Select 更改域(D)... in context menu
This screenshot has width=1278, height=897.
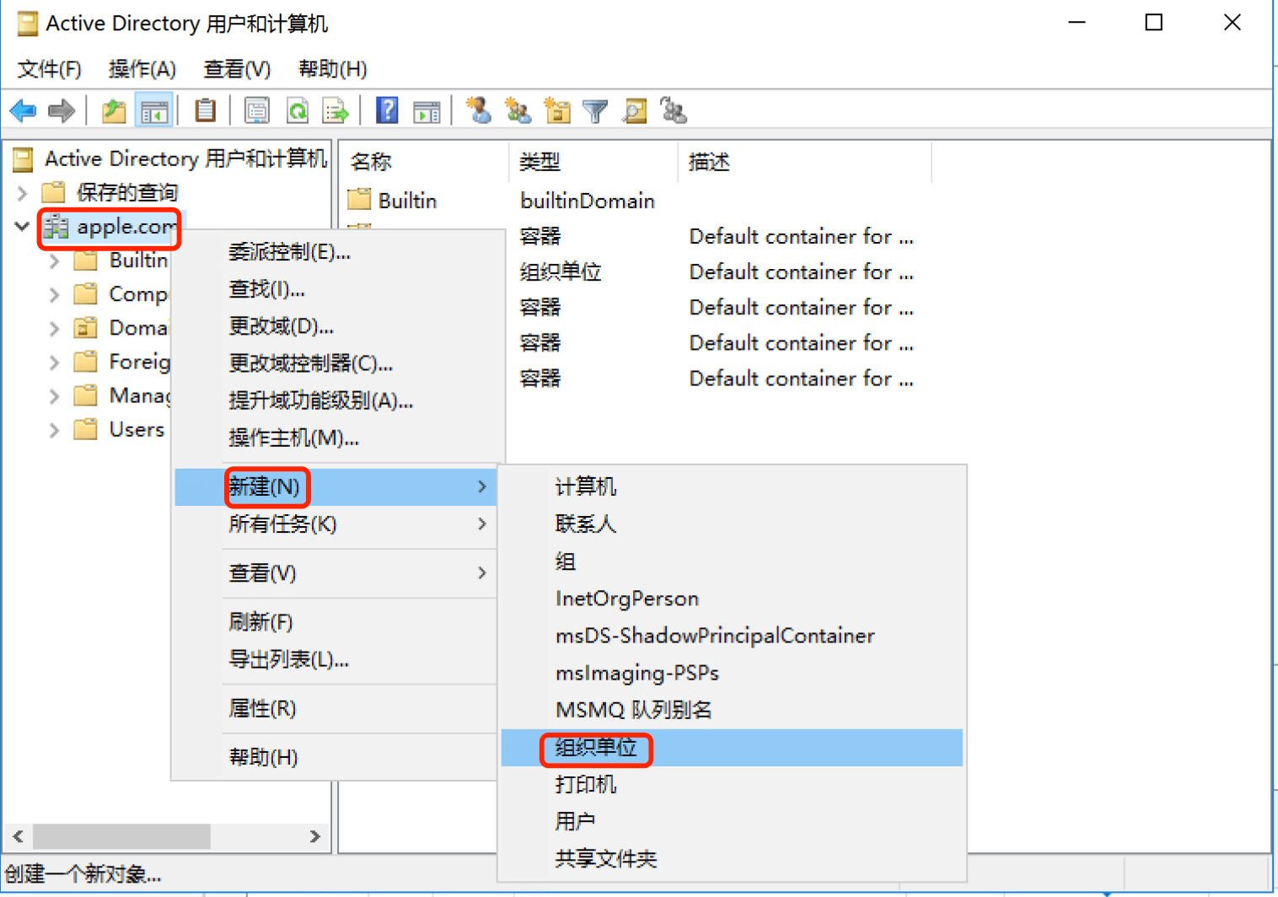(336, 326)
